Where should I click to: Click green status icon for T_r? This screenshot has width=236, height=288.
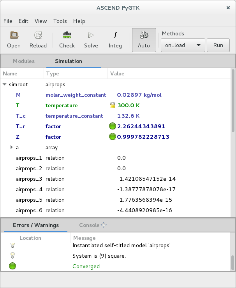point(113,126)
